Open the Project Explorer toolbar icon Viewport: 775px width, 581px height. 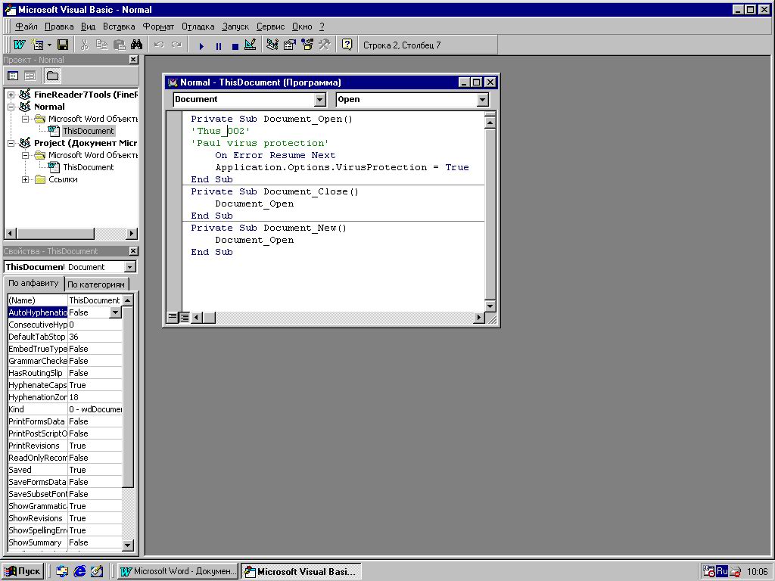272,45
